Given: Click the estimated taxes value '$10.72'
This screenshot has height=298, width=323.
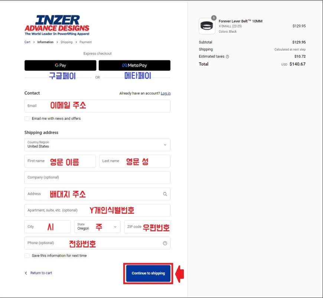Looking at the screenshot, I should (x=300, y=56).
